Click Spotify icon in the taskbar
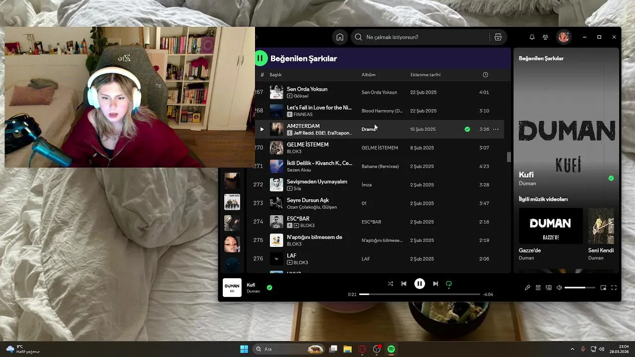The image size is (635, 357). click(x=391, y=349)
